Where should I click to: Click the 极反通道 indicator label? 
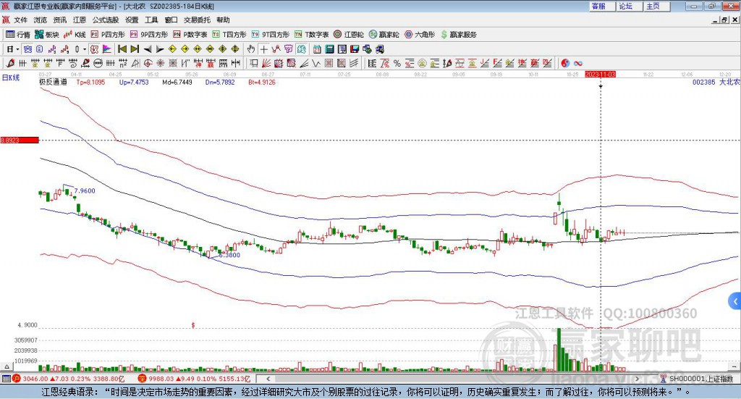coord(53,82)
